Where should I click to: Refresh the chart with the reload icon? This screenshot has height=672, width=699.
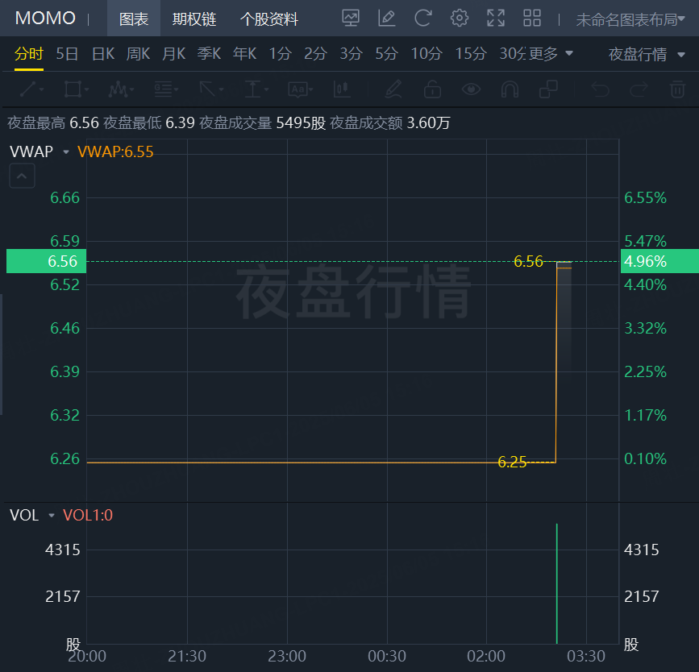(422, 19)
